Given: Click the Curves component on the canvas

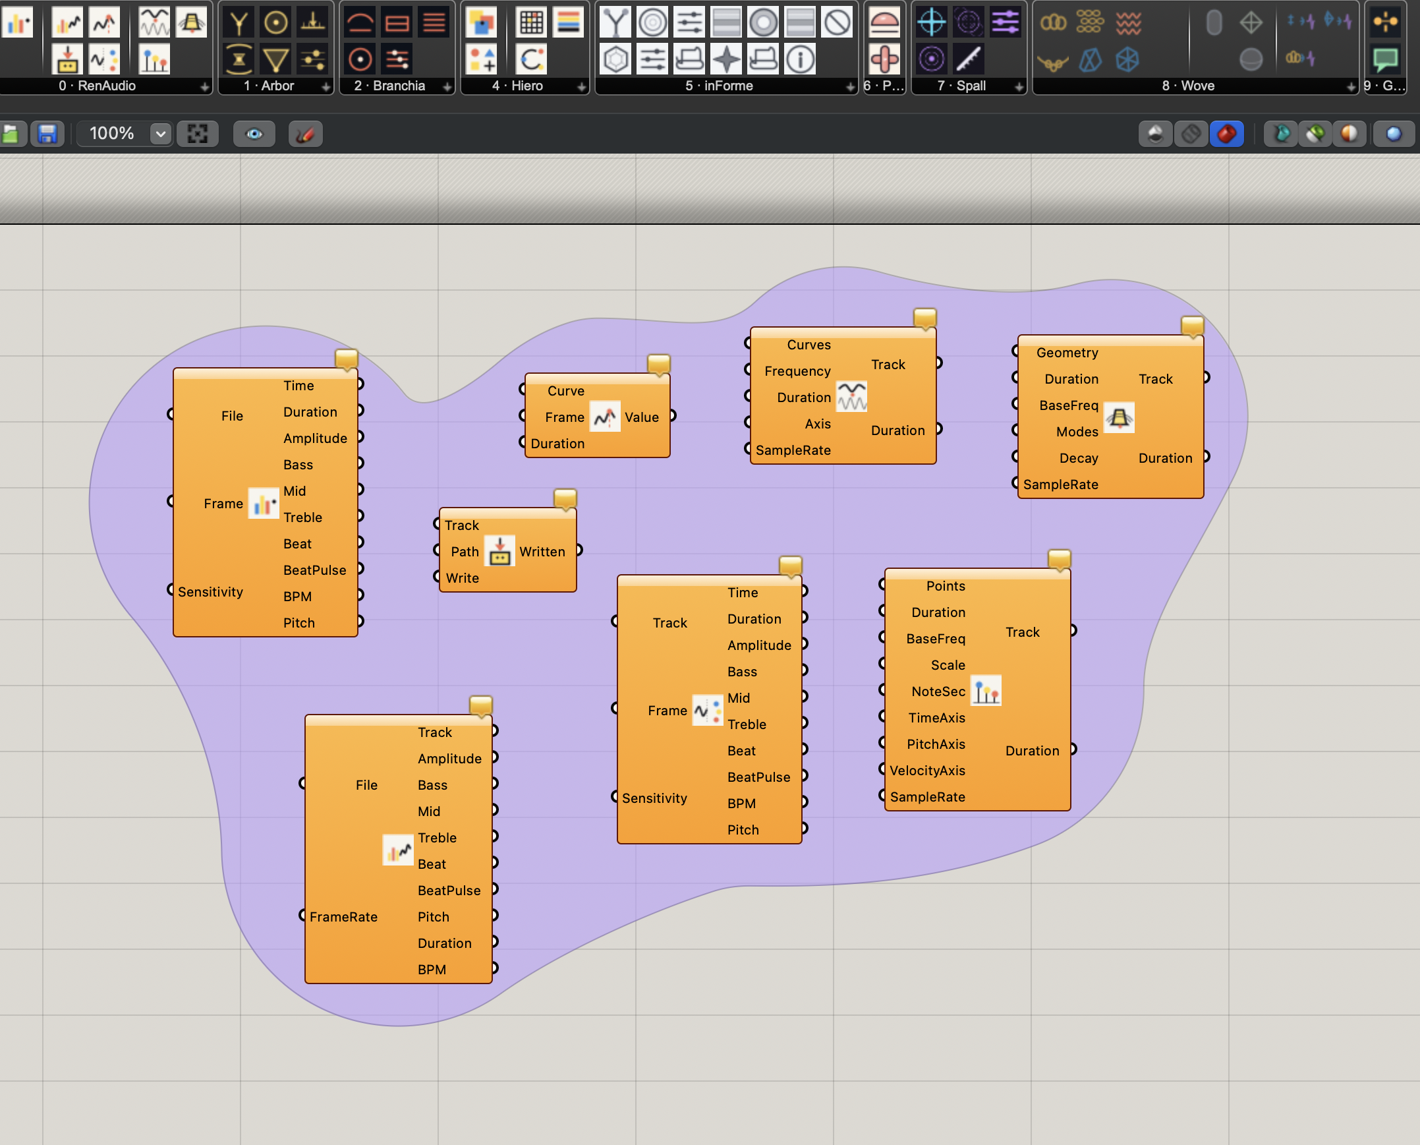Looking at the screenshot, I should [x=843, y=396].
